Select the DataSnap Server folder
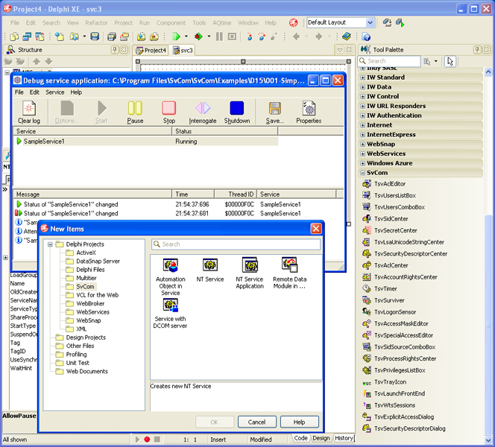Viewport: 495px width, 447px height. 92,261
